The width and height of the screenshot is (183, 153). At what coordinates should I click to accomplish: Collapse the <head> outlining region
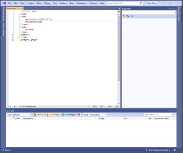[19, 17]
